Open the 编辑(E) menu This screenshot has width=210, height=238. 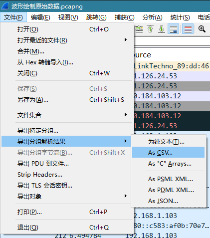(x=40, y=17)
